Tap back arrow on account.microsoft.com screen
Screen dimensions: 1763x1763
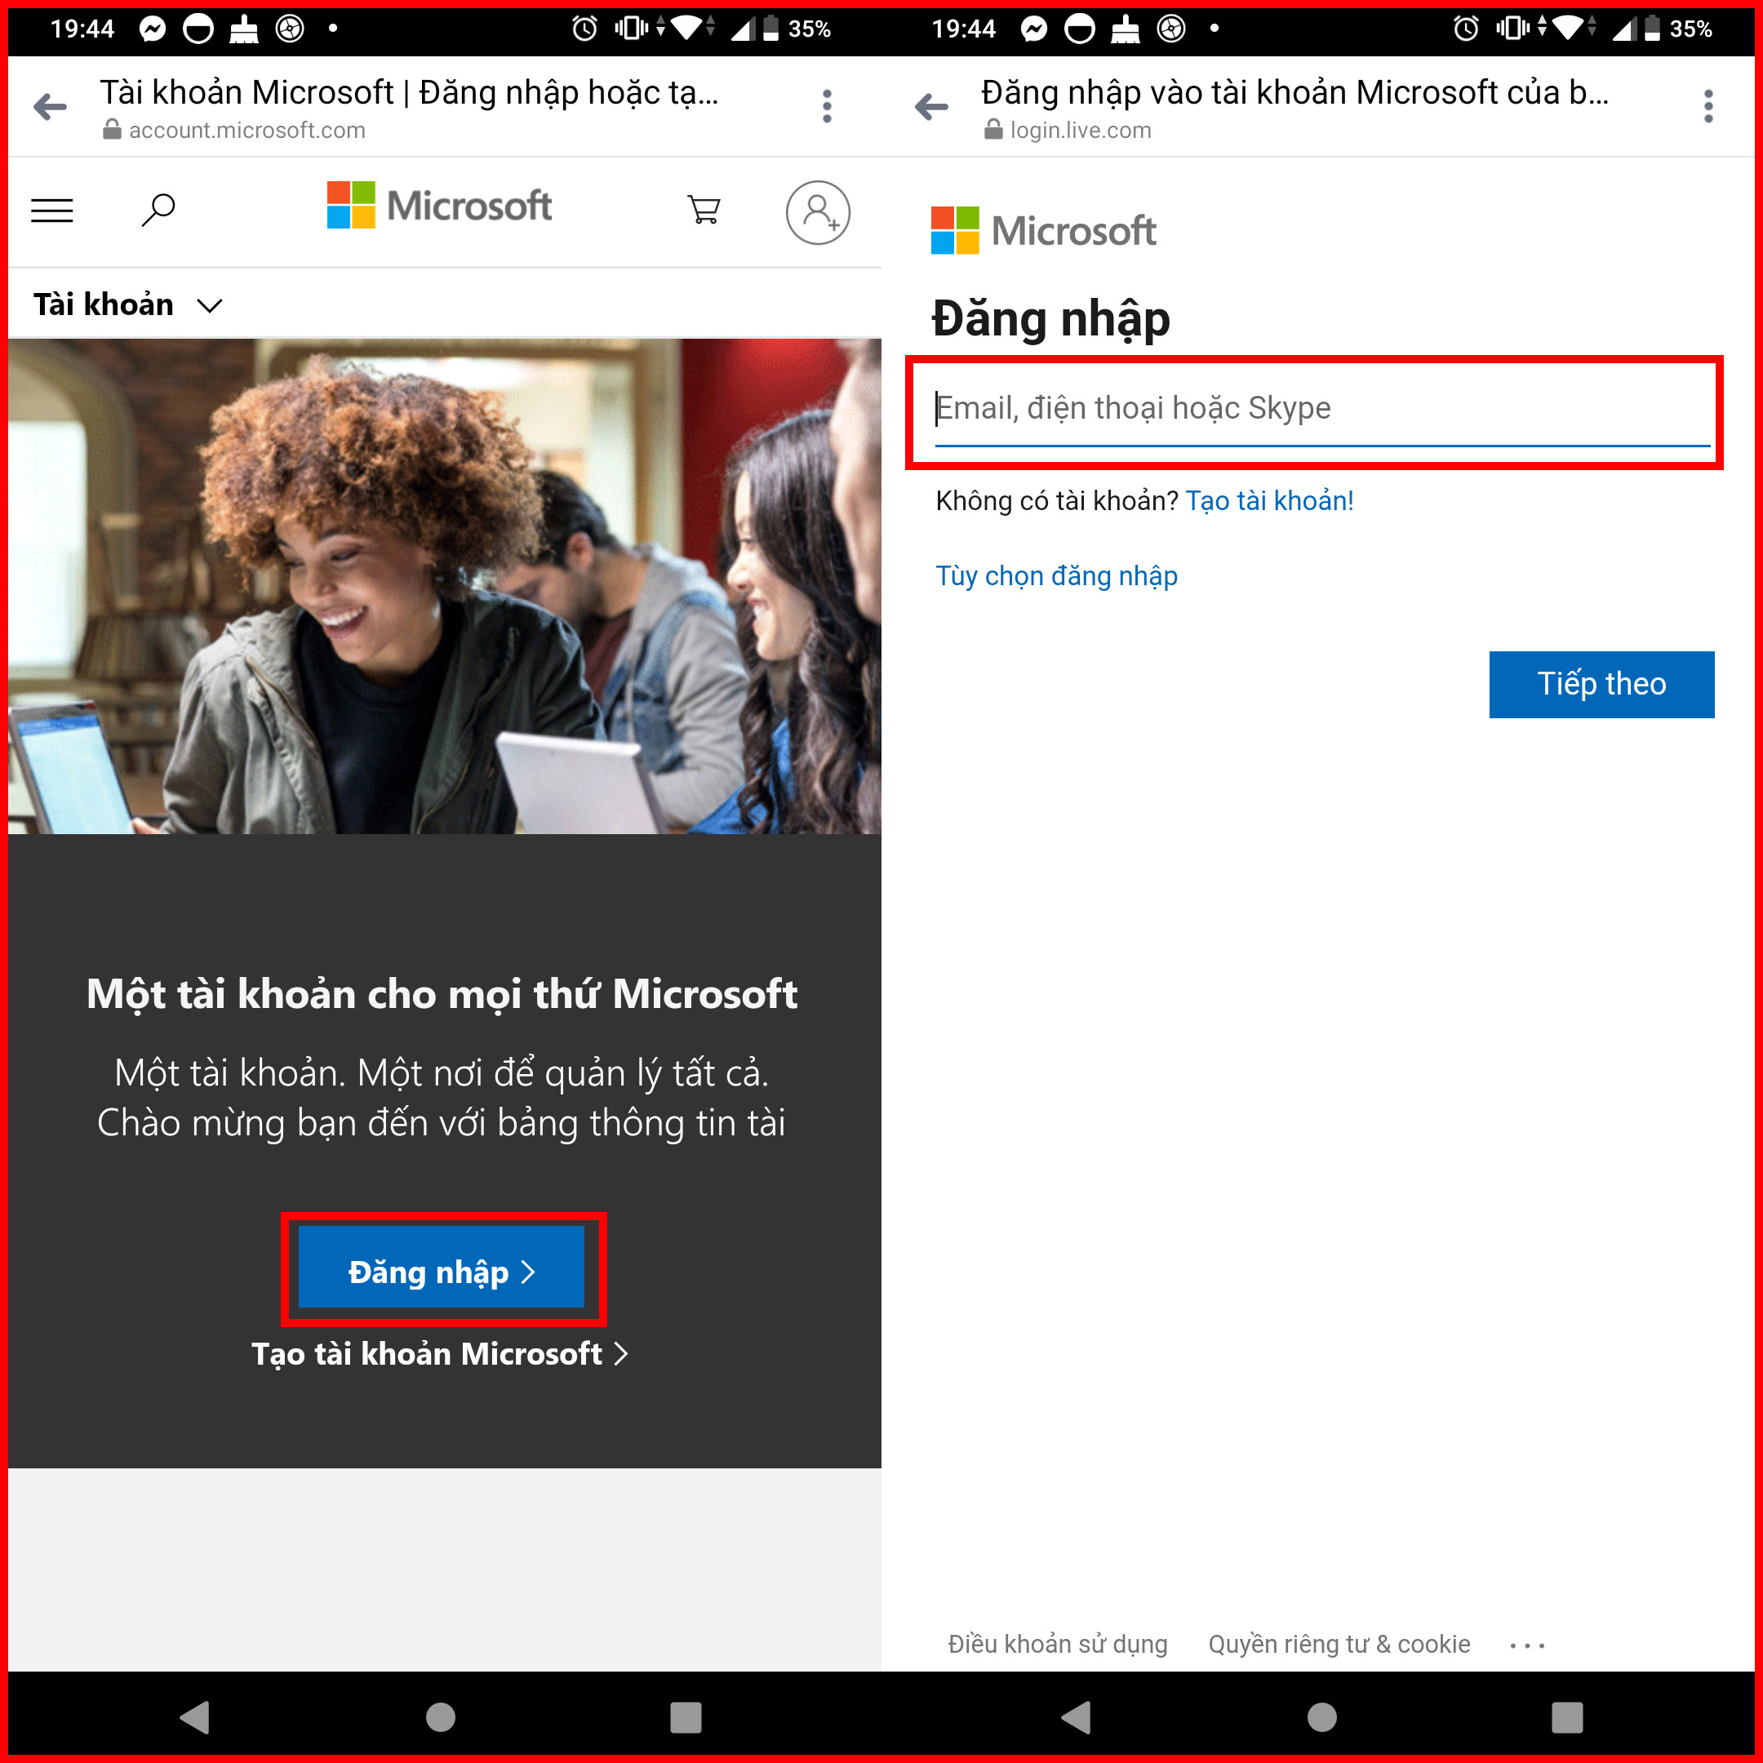50,107
